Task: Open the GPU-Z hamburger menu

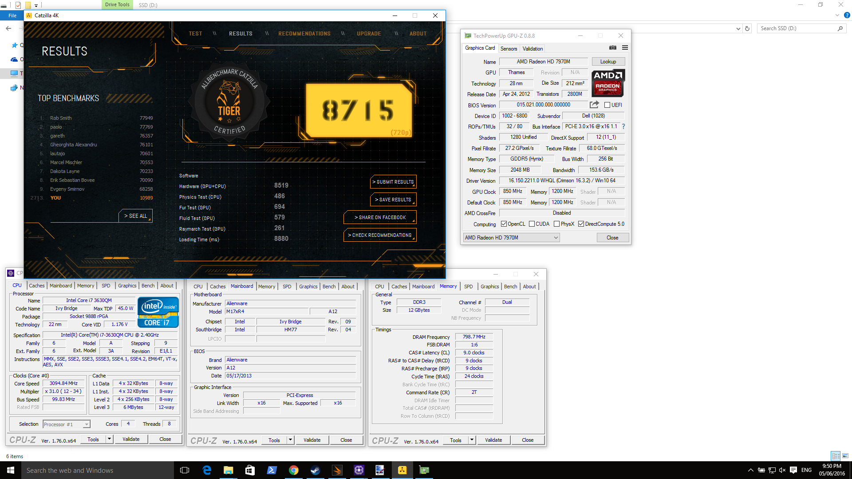Action: click(x=625, y=48)
